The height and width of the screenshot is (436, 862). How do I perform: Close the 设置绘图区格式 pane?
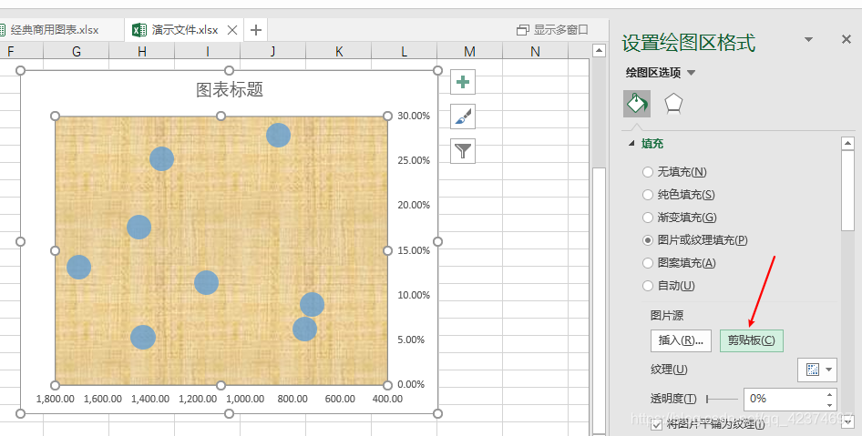(x=847, y=39)
